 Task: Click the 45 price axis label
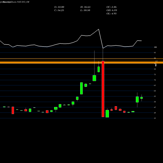(155, 107)
